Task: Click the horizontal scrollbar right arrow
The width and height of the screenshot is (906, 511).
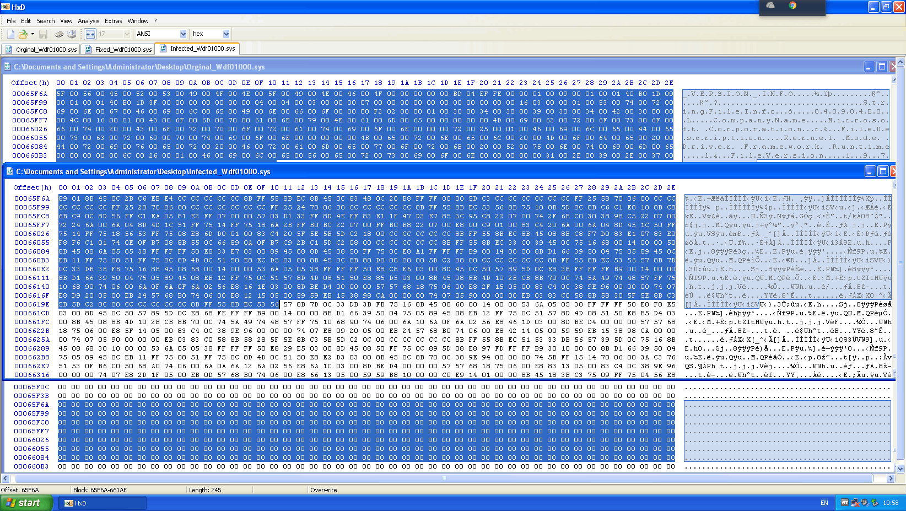Action: pos(891,478)
